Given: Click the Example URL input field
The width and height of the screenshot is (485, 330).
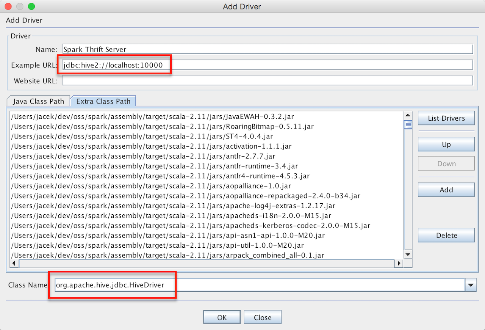Looking at the screenshot, I should tap(267, 65).
